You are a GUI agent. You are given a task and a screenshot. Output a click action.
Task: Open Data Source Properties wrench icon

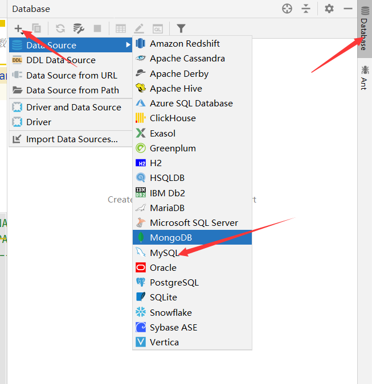click(x=79, y=28)
